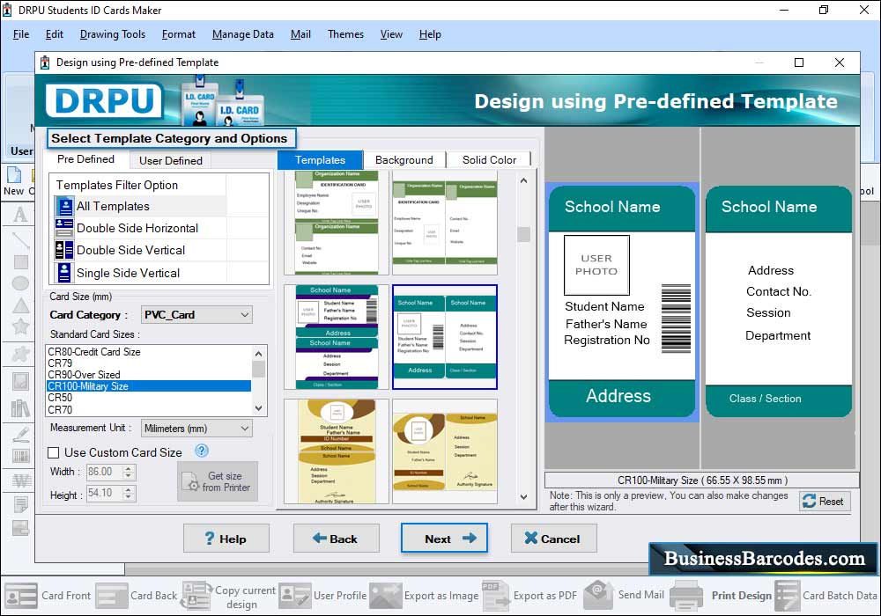Viewport: 881px width, 616px height.
Task: Click the Print Design printer icon
Action: pos(686,596)
